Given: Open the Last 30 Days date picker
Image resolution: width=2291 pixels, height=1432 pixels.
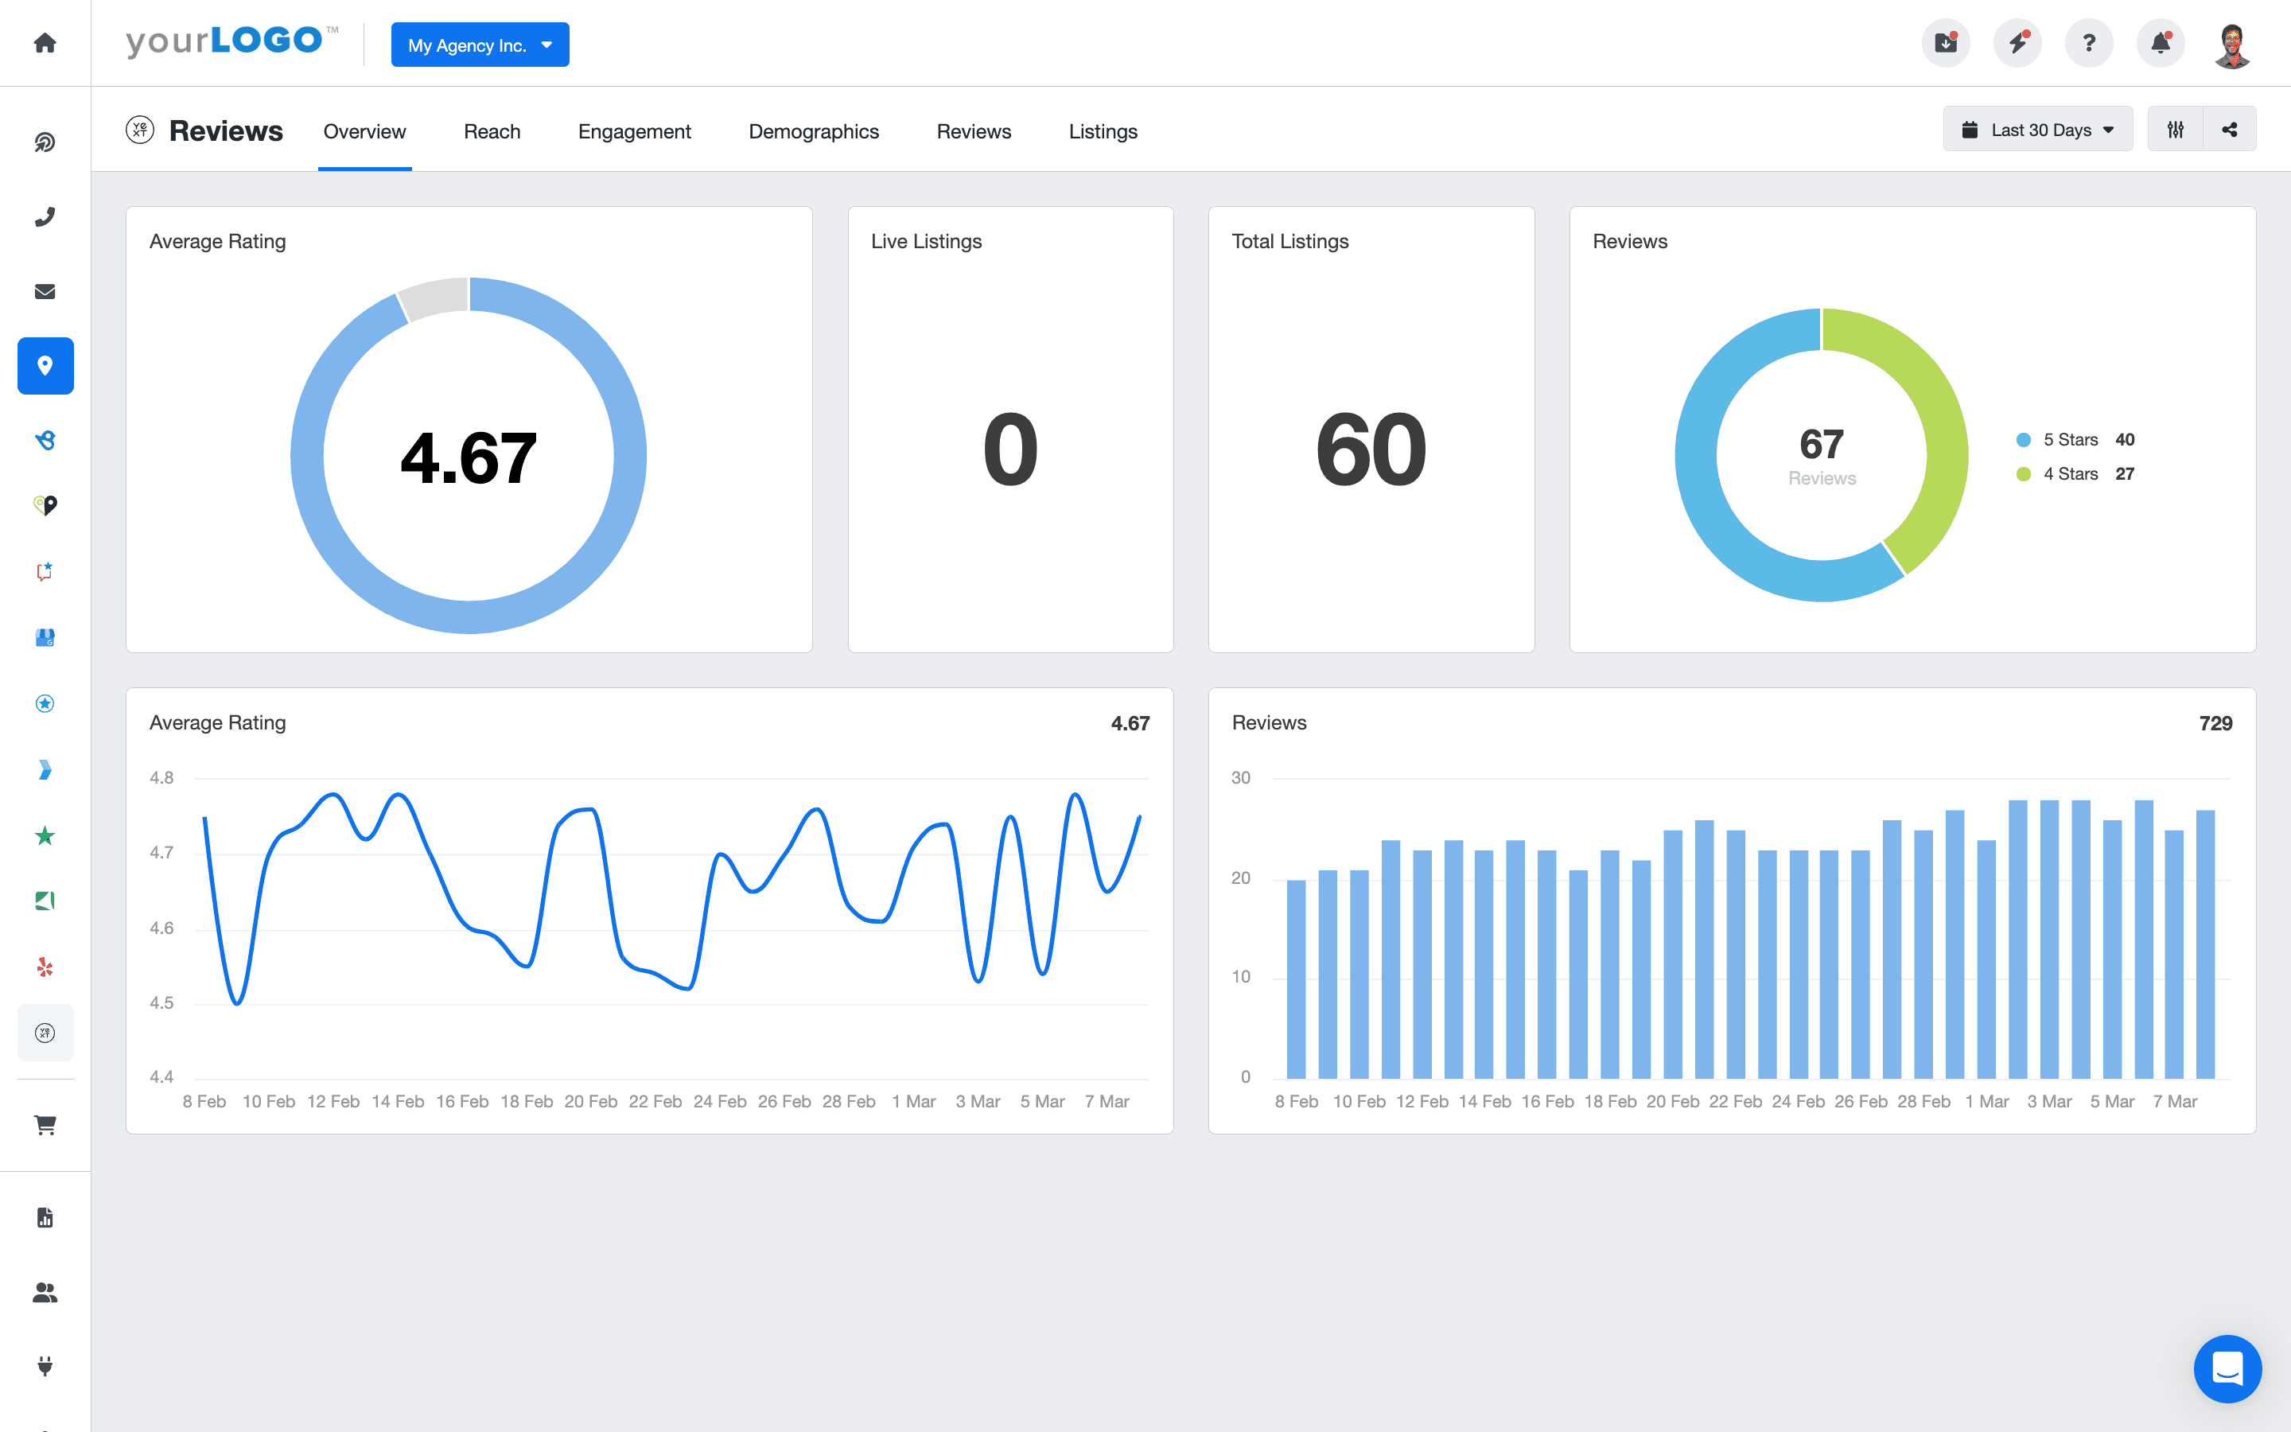Looking at the screenshot, I should click(2037, 130).
